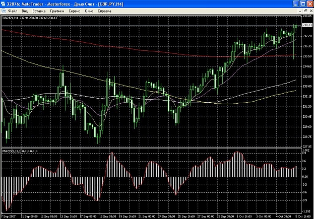The image size is (315, 219).
Task: Click the 236.35 price scale label
Action: [307, 46]
